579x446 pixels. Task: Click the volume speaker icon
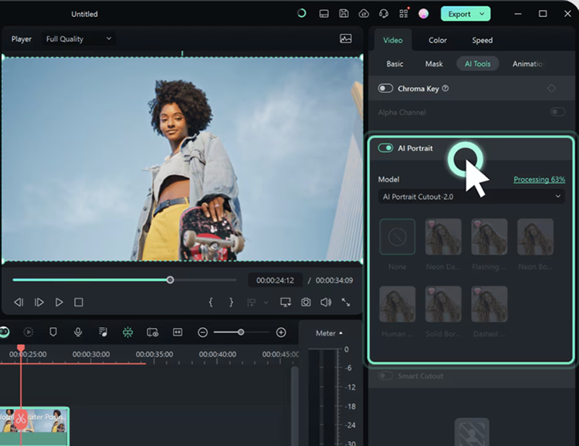click(326, 302)
